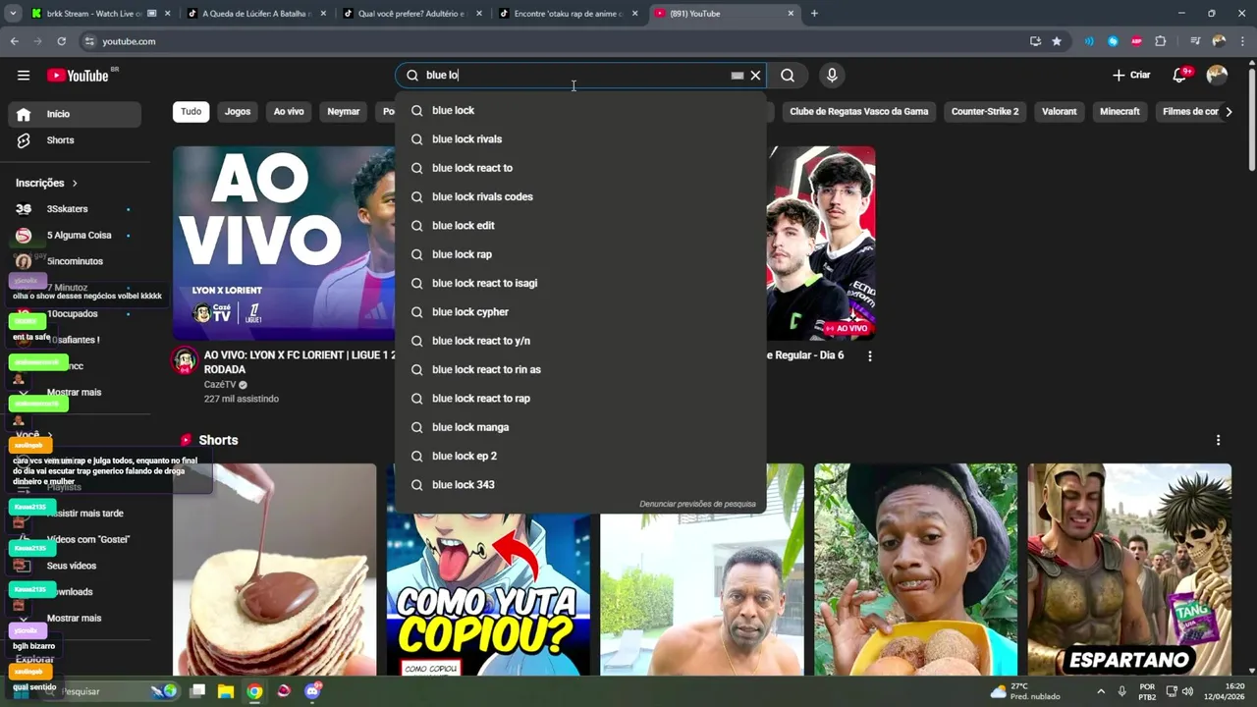The image size is (1257, 707).
Task: Bookmark this page with the star icon
Action: click(x=1057, y=41)
